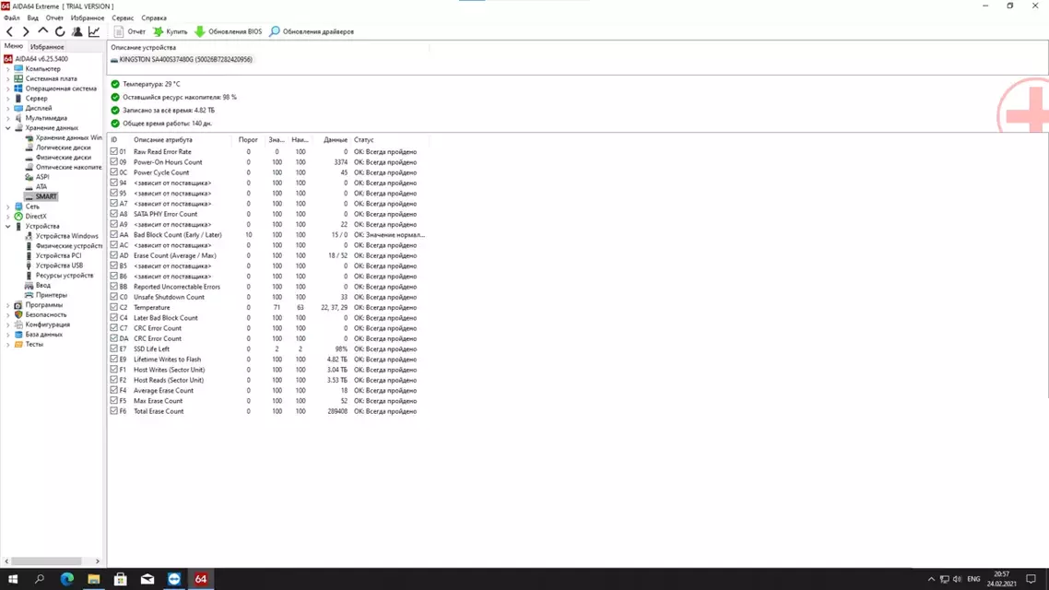Toggle checkbox for Temperature attribute
This screenshot has width=1049, height=590.
[x=113, y=308]
